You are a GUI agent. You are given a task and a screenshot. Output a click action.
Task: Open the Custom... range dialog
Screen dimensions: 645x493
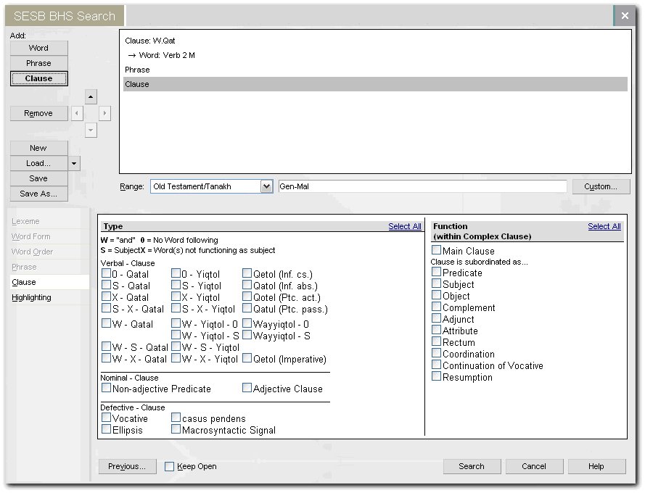601,186
